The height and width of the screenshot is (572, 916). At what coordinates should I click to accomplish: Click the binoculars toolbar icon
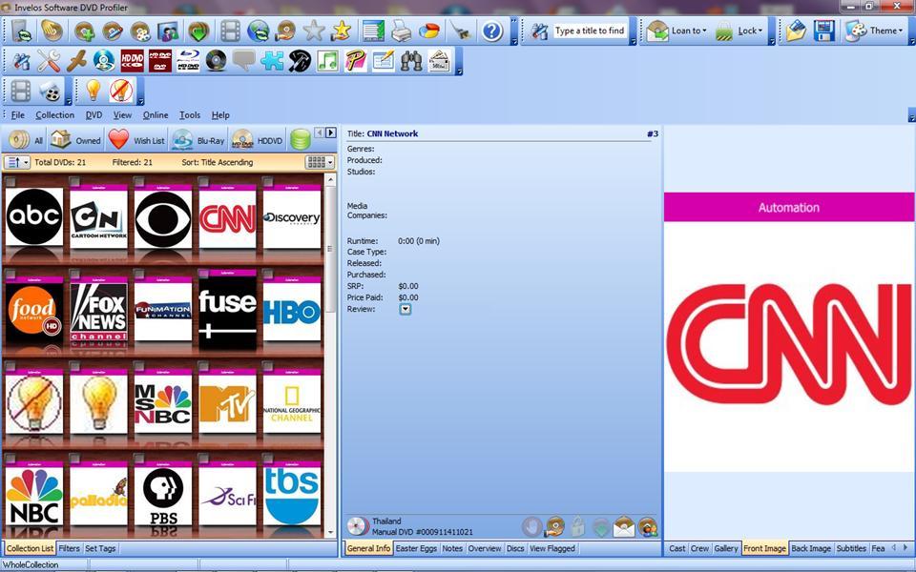coord(411,61)
